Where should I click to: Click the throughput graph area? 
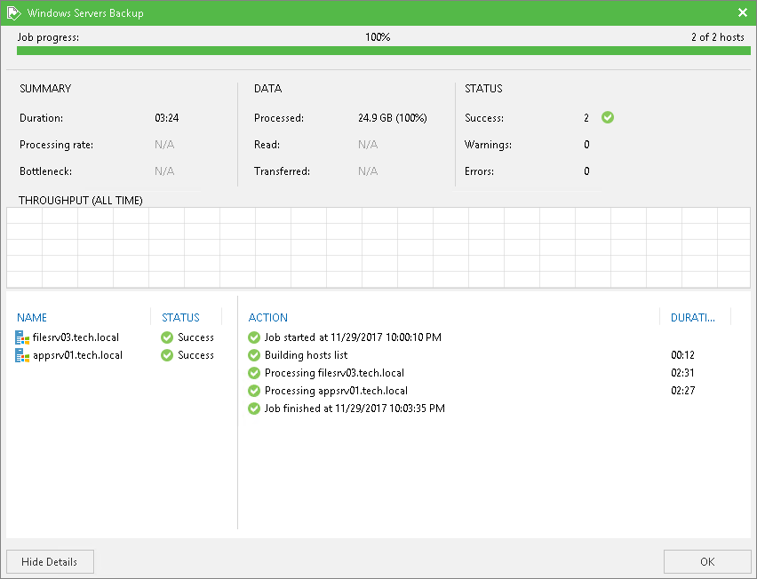pyautogui.click(x=378, y=248)
